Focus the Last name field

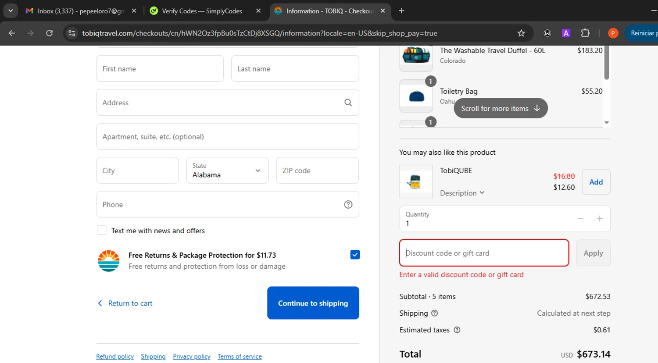(295, 68)
